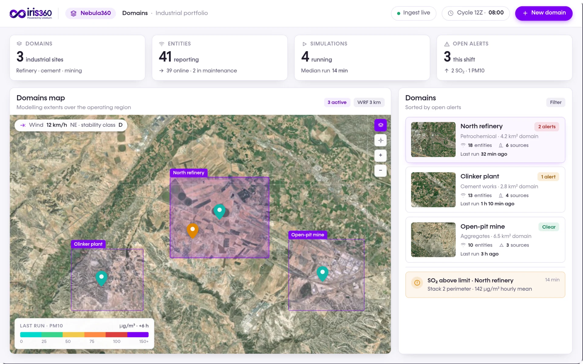Click the play icon in Simulations card
This screenshot has height=364, width=583.
click(304, 44)
